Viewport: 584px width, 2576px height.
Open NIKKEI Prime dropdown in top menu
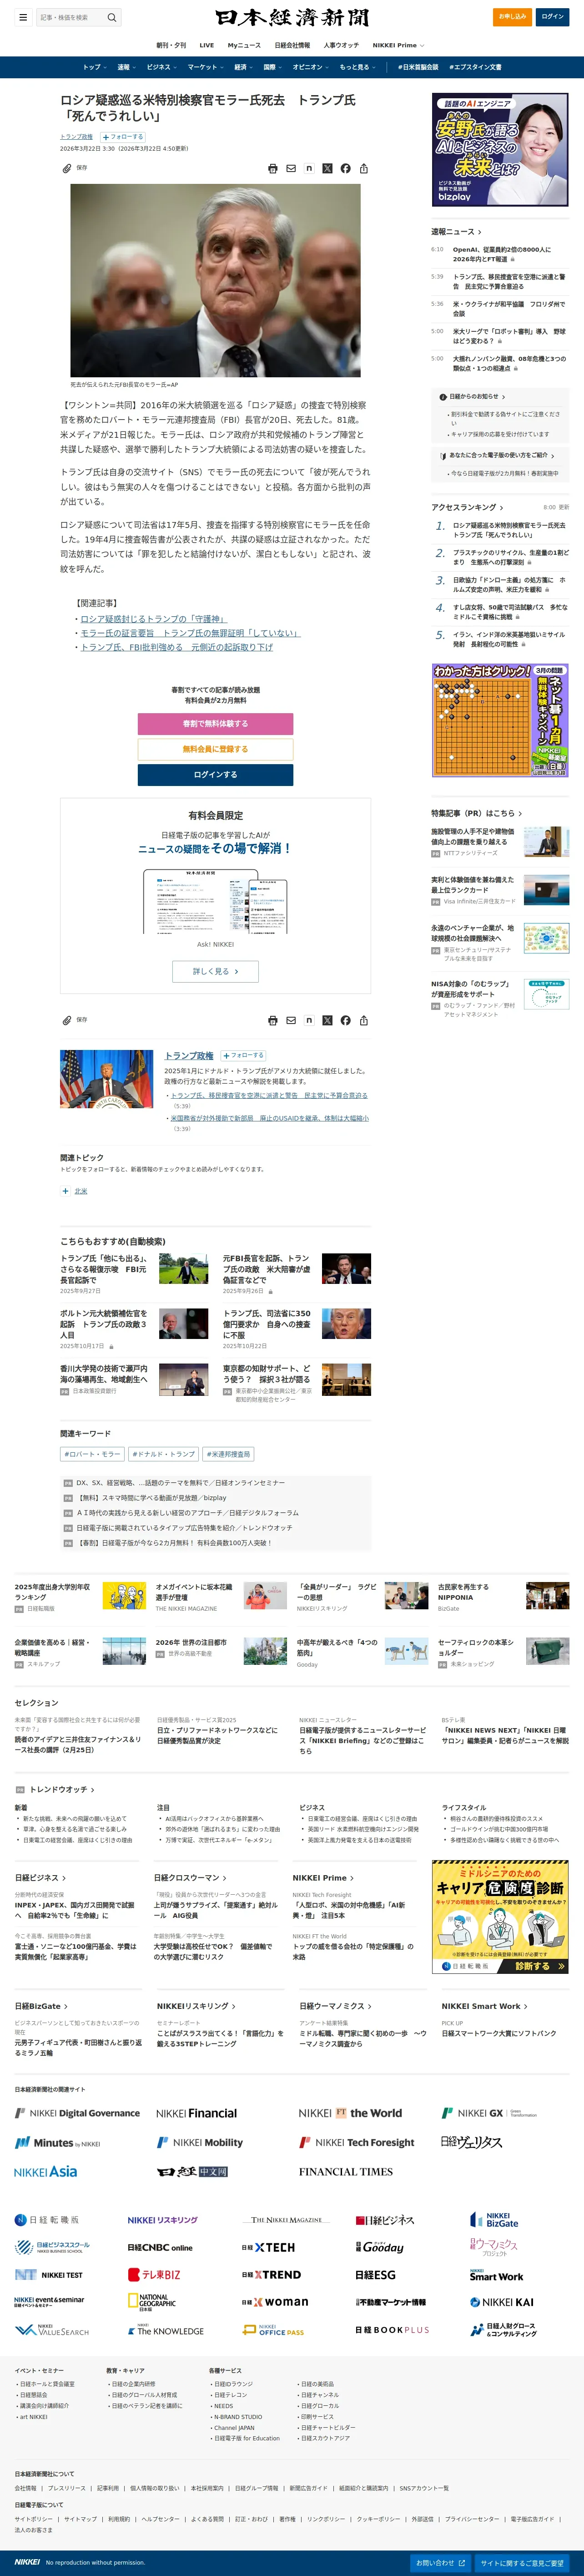coord(398,45)
